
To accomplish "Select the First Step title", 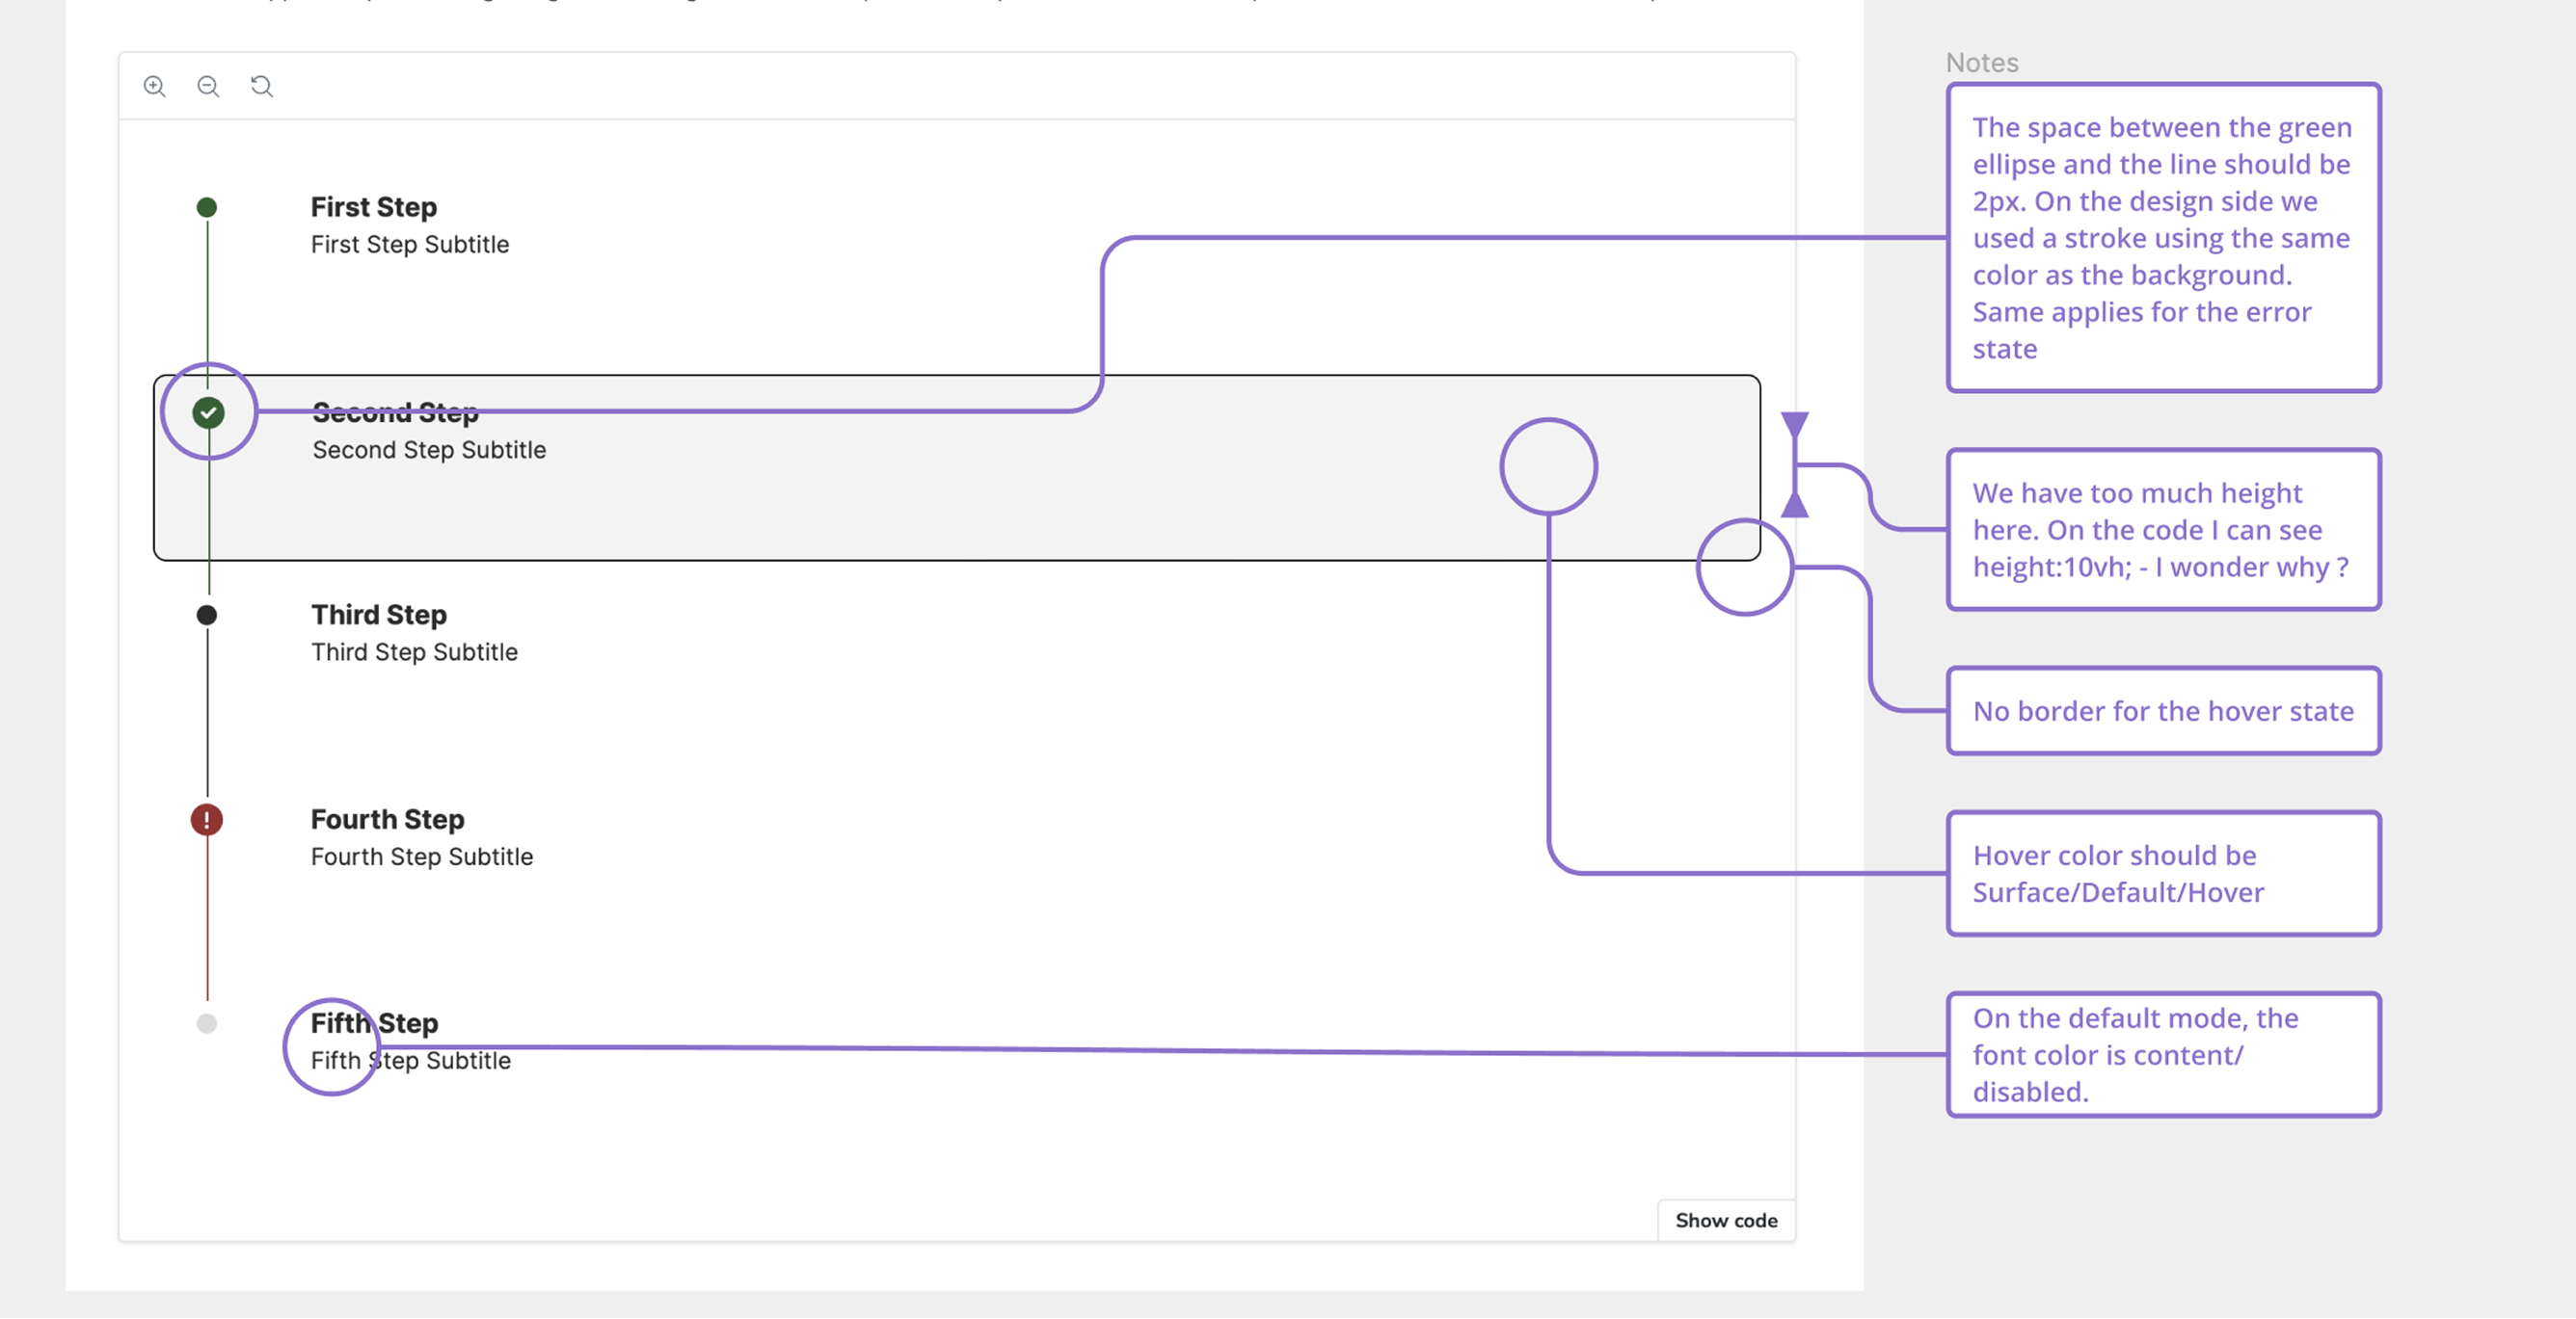I will [x=373, y=207].
